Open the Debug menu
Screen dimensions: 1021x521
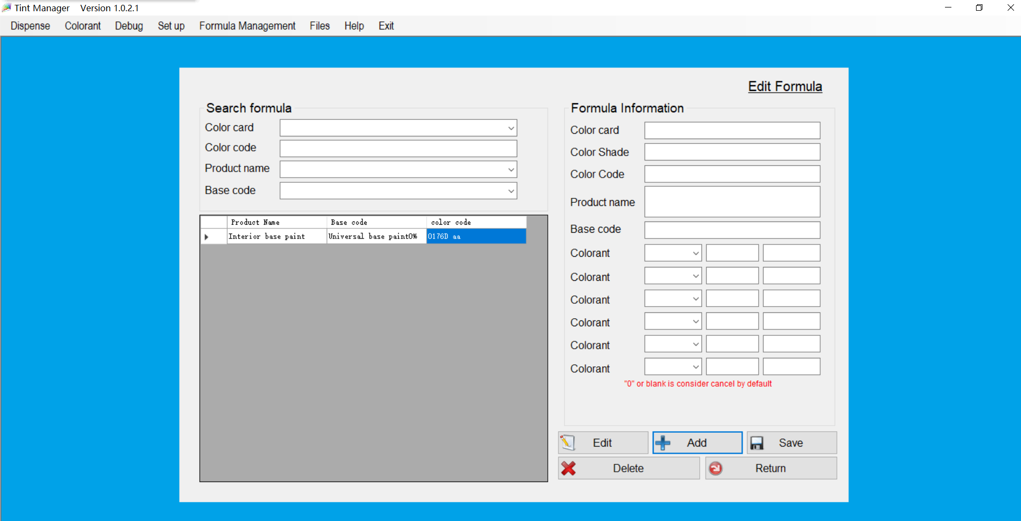[x=129, y=26]
